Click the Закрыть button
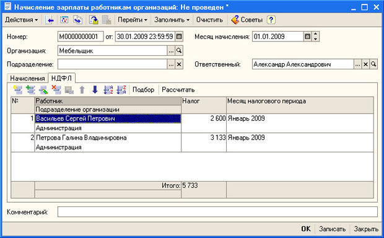This screenshot has width=384, height=238. tap(367, 229)
